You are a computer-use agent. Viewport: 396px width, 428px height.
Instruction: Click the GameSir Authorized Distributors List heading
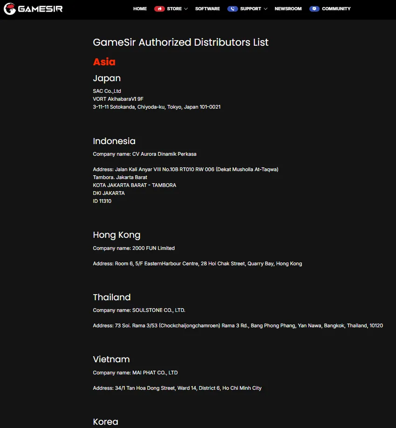click(181, 42)
